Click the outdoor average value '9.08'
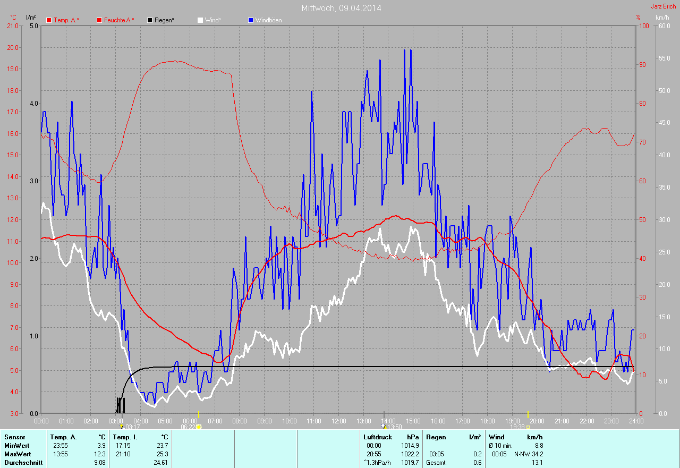The image size is (680, 468). pyautogui.click(x=100, y=463)
